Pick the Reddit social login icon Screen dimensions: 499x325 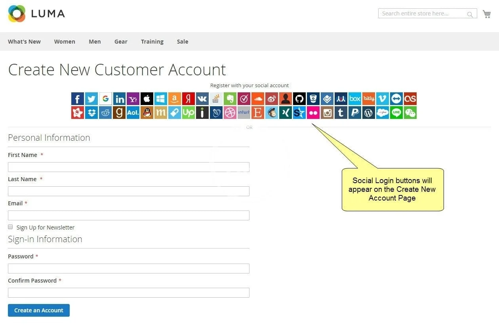tap(105, 113)
